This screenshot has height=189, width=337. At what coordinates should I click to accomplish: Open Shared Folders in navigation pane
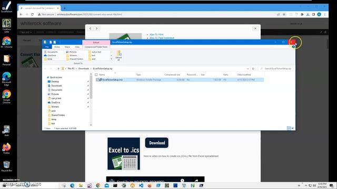click(56, 115)
